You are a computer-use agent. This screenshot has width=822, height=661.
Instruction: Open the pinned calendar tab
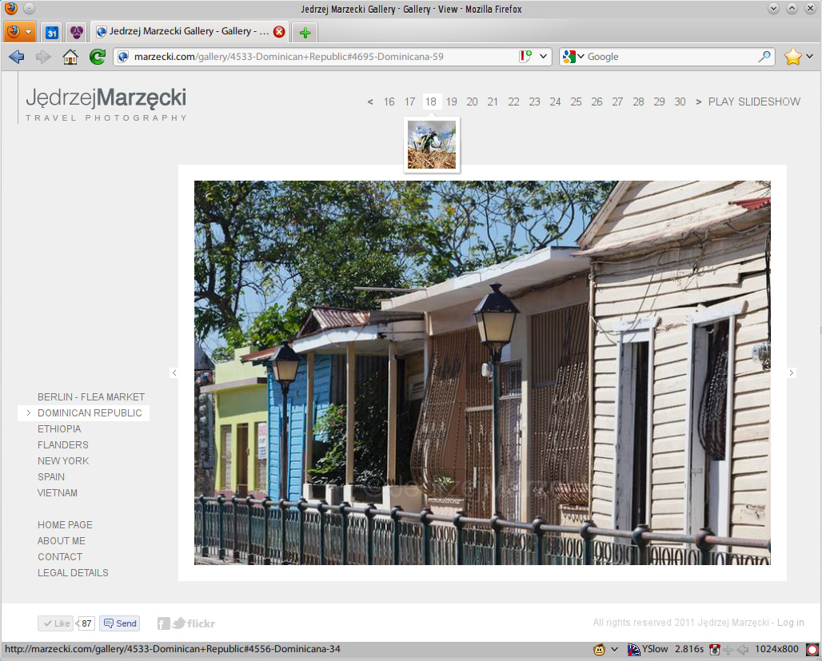[x=51, y=33]
